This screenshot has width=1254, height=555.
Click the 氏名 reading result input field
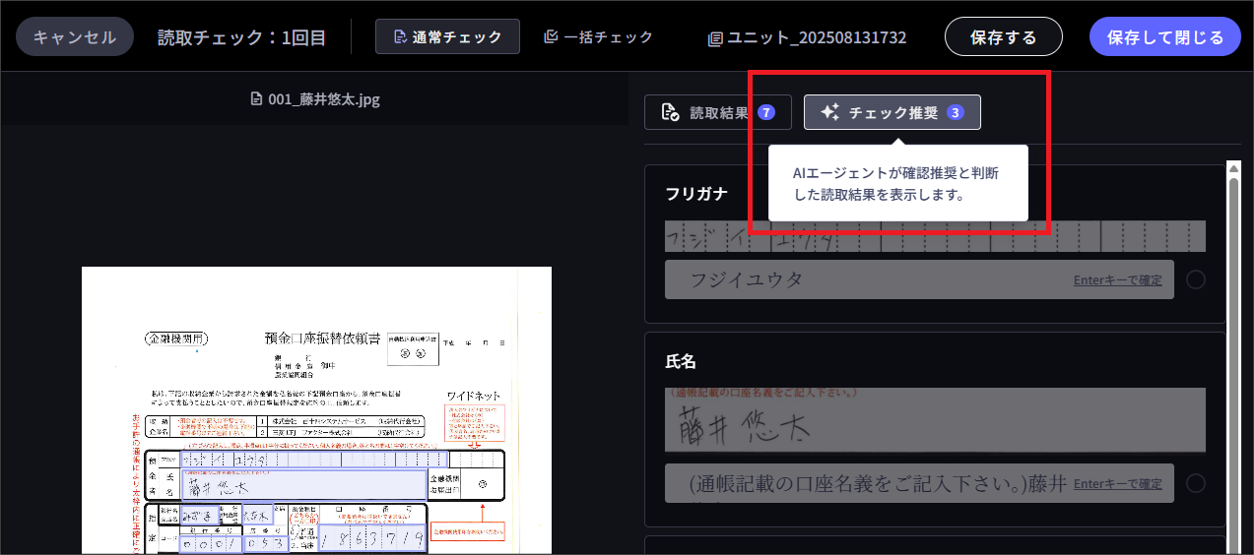click(x=867, y=483)
